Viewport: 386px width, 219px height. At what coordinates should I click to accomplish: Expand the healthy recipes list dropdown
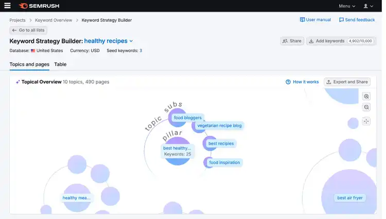[x=109, y=41]
